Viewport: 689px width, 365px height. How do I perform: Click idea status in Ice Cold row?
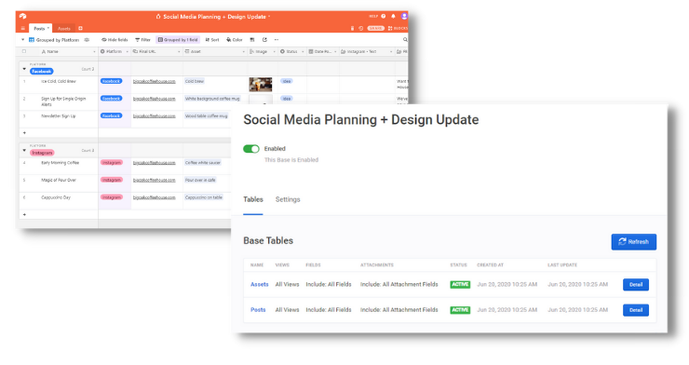pyautogui.click(x=287, y=81)
